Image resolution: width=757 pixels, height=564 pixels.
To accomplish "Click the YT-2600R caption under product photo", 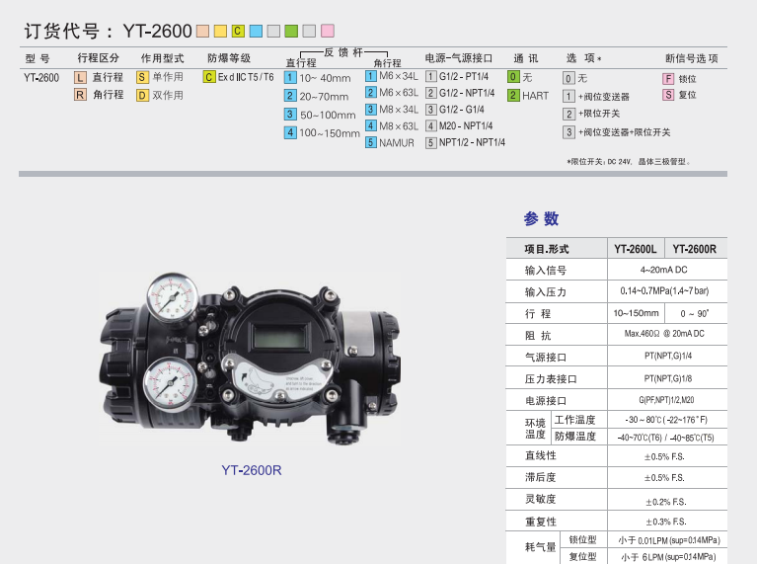I will point(252,470).
